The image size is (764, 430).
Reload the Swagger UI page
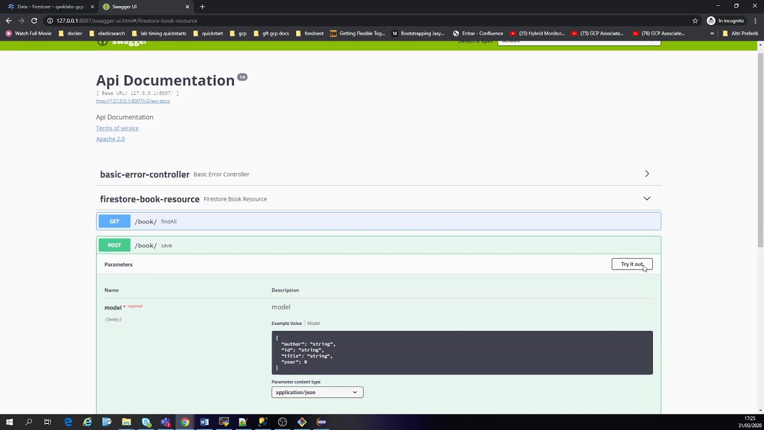coord(34,21)
